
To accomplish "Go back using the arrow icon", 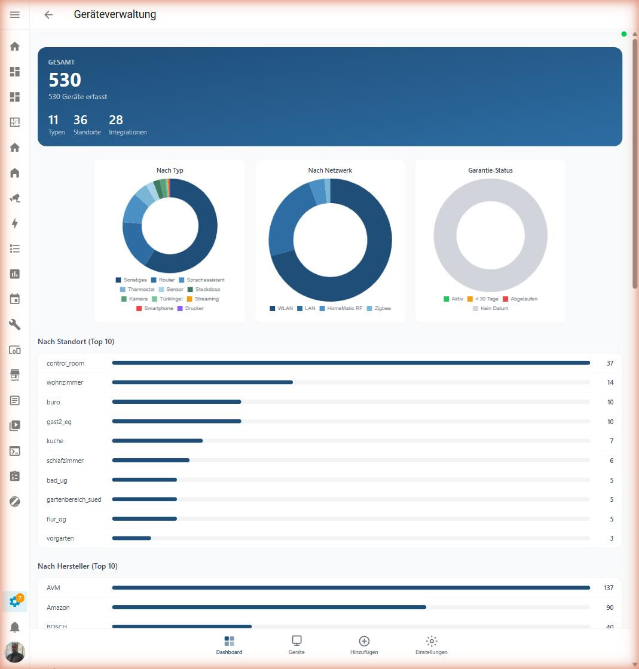I will (48, 15).
